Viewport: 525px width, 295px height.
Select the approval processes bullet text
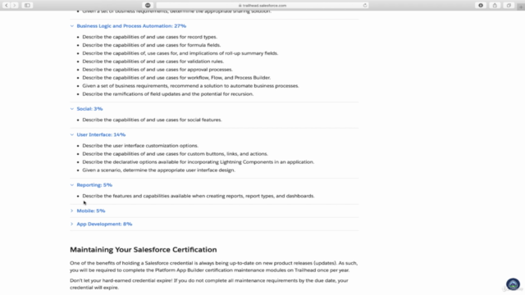pyautogui.click(x=157, y=70)
